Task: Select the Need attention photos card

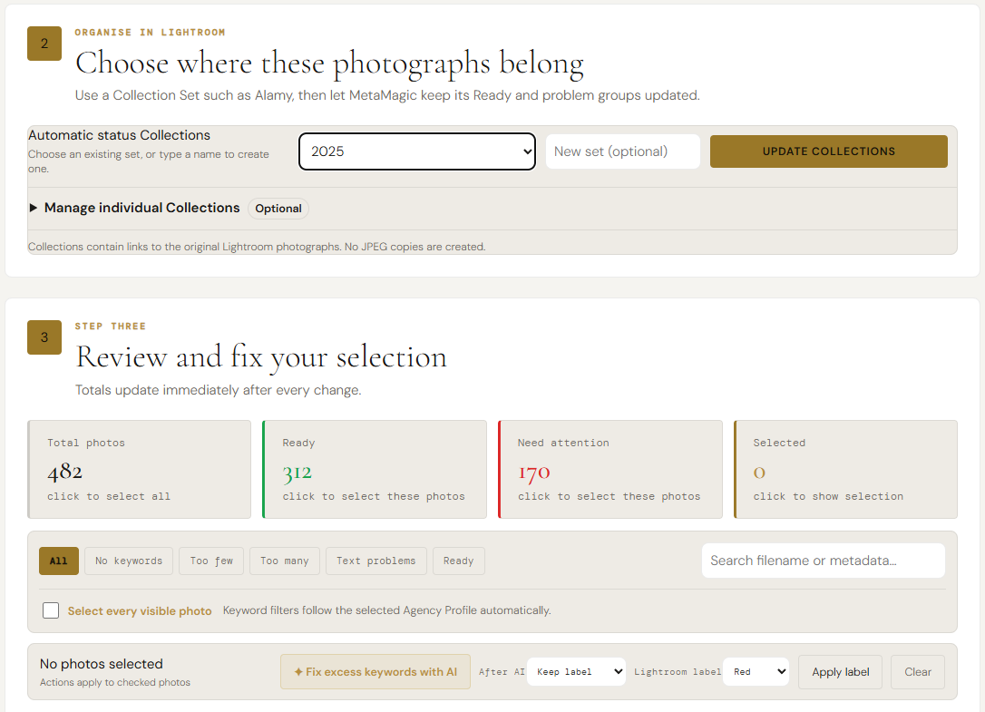Action: (x=610, y=470)
